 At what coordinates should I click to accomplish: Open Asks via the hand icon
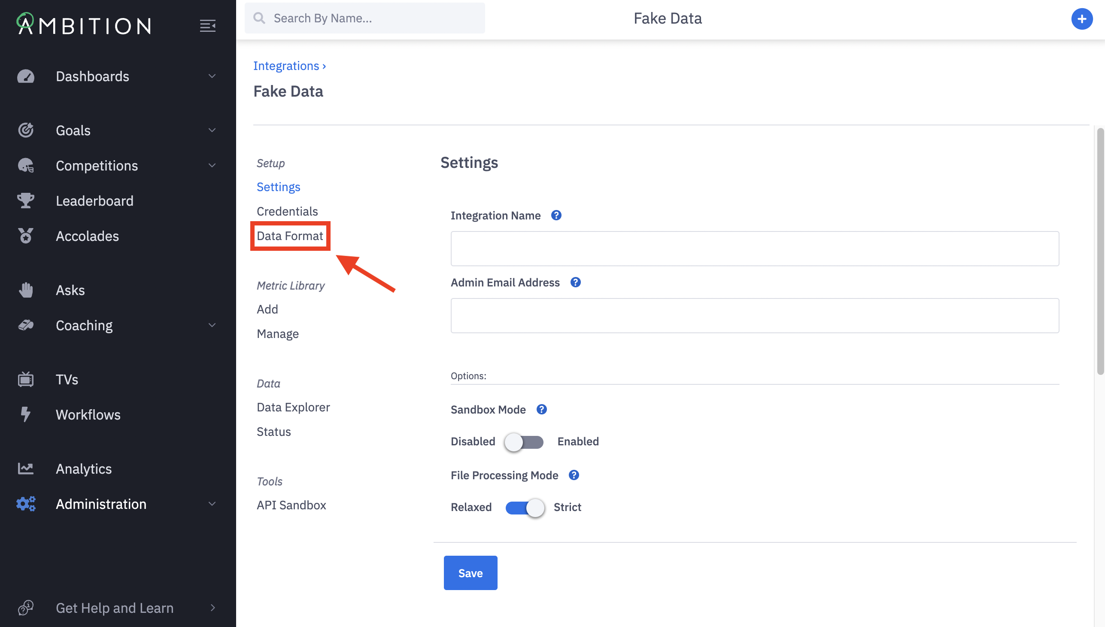point(26,290)
